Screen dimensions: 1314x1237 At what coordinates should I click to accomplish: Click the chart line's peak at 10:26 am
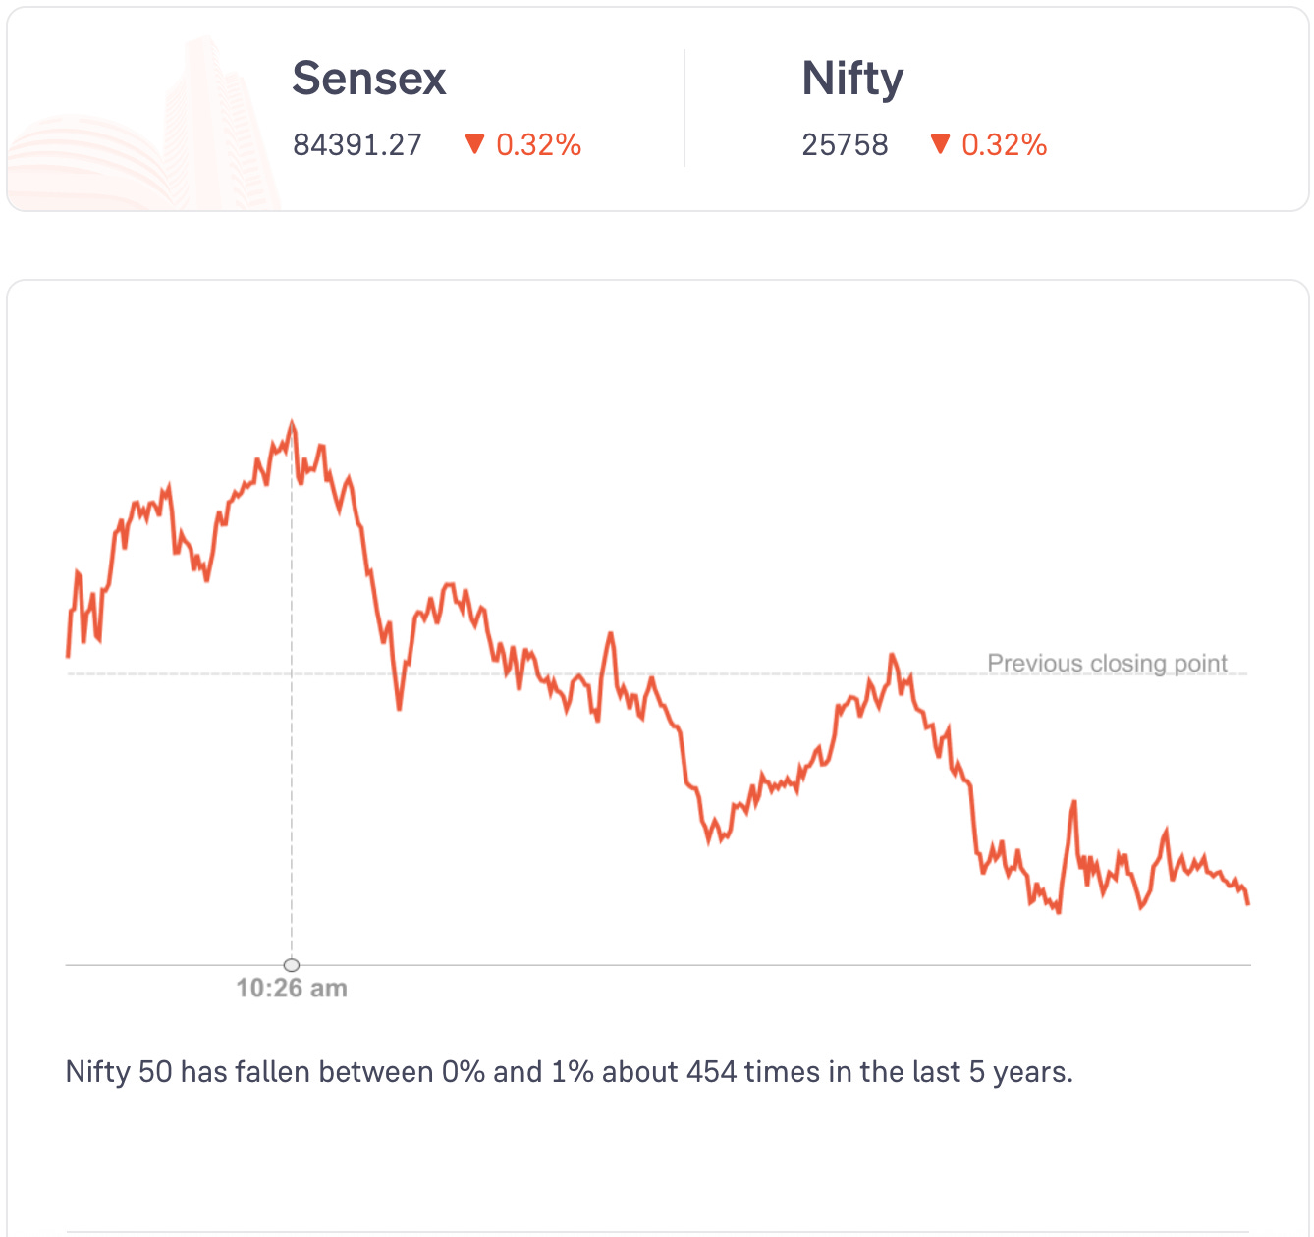click(292, 423)
